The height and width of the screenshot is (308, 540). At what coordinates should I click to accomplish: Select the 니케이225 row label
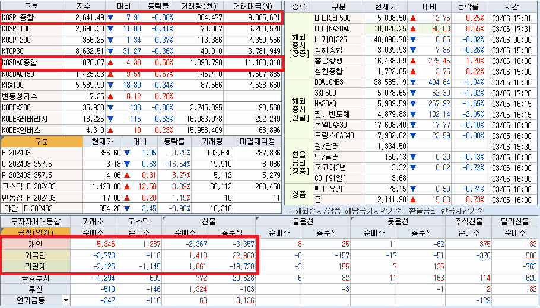click(x=331, y=40)
